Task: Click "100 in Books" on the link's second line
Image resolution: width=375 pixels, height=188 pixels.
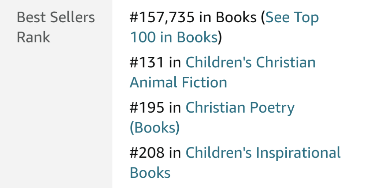Action: coord(174,38)
